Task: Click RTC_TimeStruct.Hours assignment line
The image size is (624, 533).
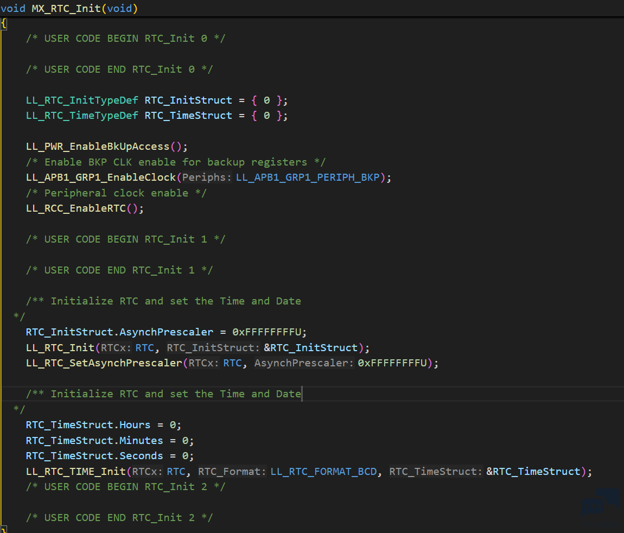Action: tap(103, 425)
